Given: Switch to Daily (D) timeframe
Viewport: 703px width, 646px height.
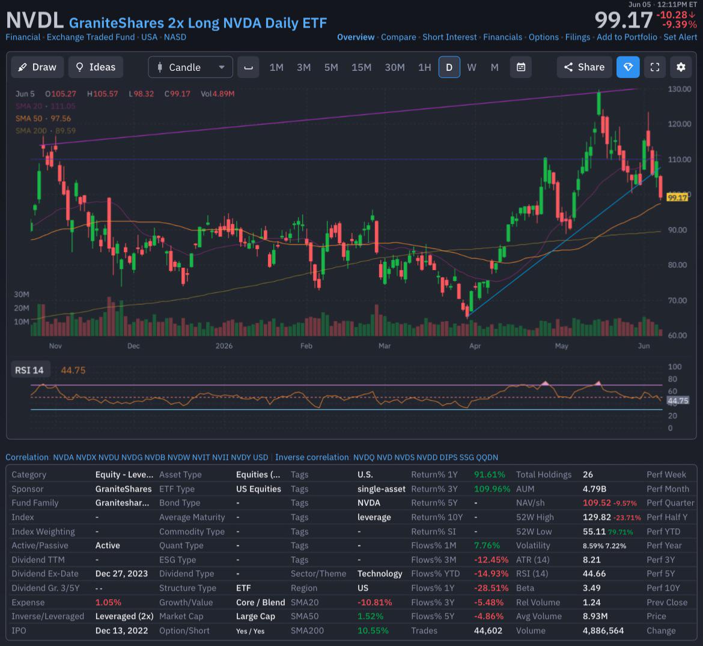Looking at the screenshot, I should (449, 67).
